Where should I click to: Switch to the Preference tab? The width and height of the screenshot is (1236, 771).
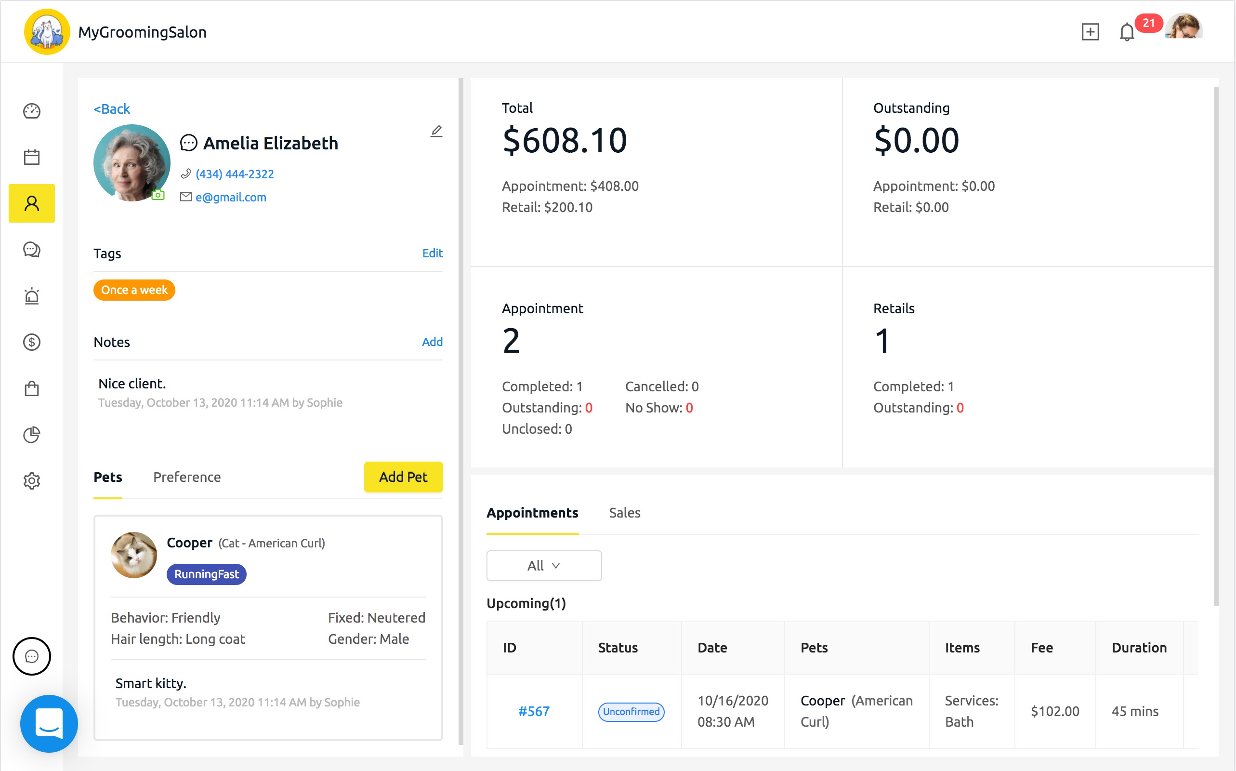(x=186, y=477)
